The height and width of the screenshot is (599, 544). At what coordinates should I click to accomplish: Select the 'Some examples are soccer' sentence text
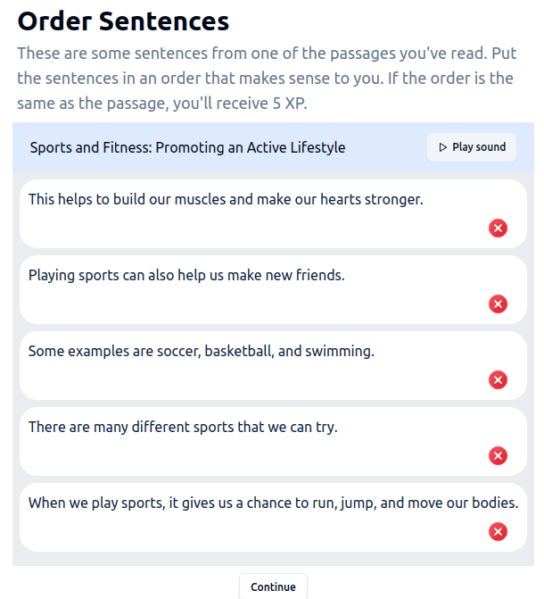coord(202,351)
